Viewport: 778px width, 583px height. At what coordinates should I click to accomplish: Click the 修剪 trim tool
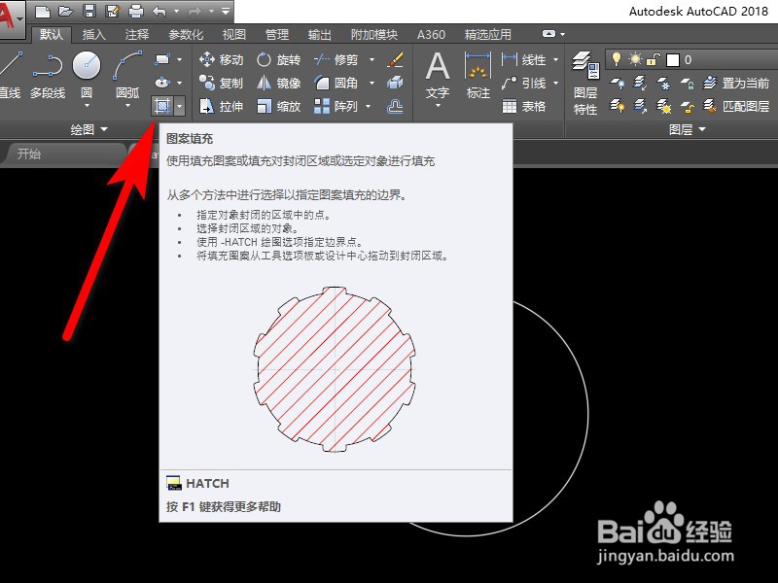click(x=336, y=60)
